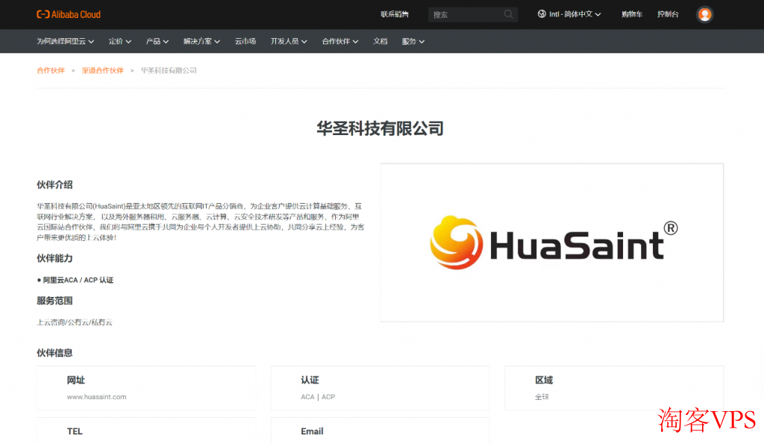Click the 区域 card label

click(544, 380)
